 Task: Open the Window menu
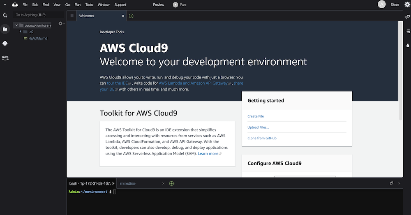coord(104,5)
